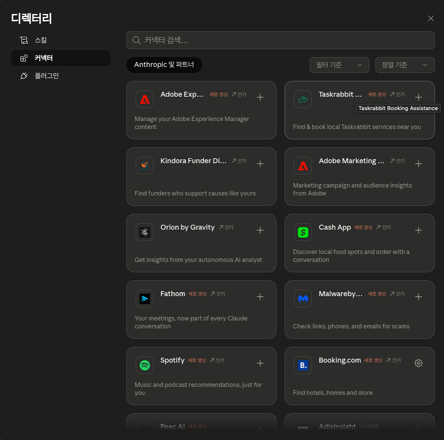The height and width of the screenshot is (440, 444).
Task: Click the search magnifier icon
Action: tap(136, 40)
